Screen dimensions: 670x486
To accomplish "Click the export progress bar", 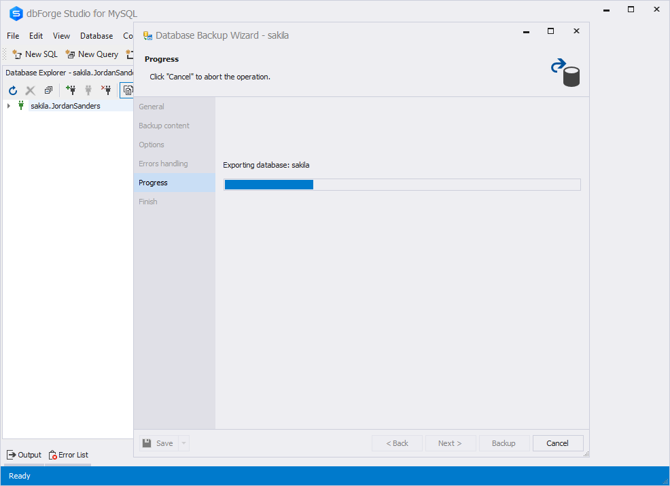I will tap(402, 185).
